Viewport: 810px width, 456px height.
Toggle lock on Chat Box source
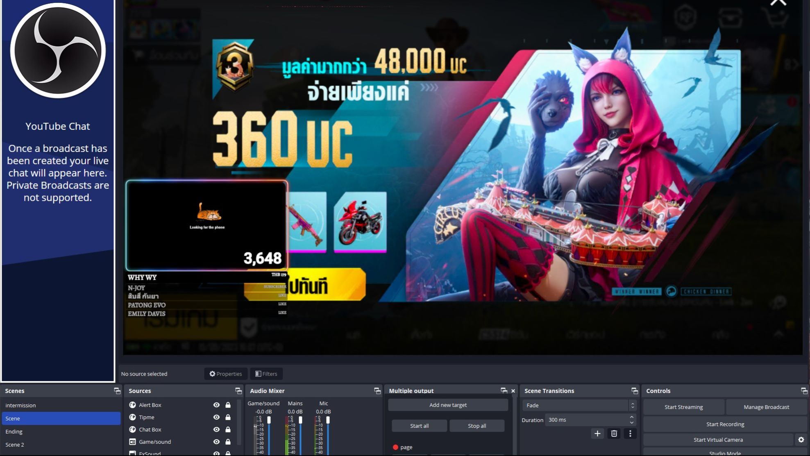228,429
